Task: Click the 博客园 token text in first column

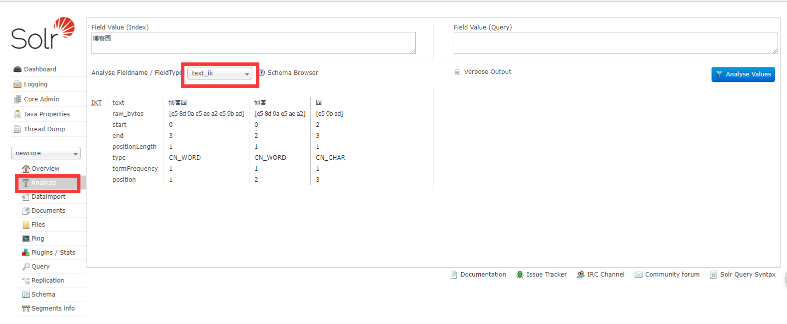Action: click(178, 103)
